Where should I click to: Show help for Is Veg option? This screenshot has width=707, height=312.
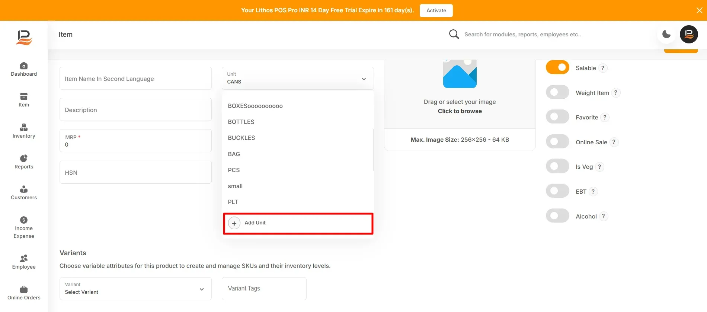coord(599,167)
